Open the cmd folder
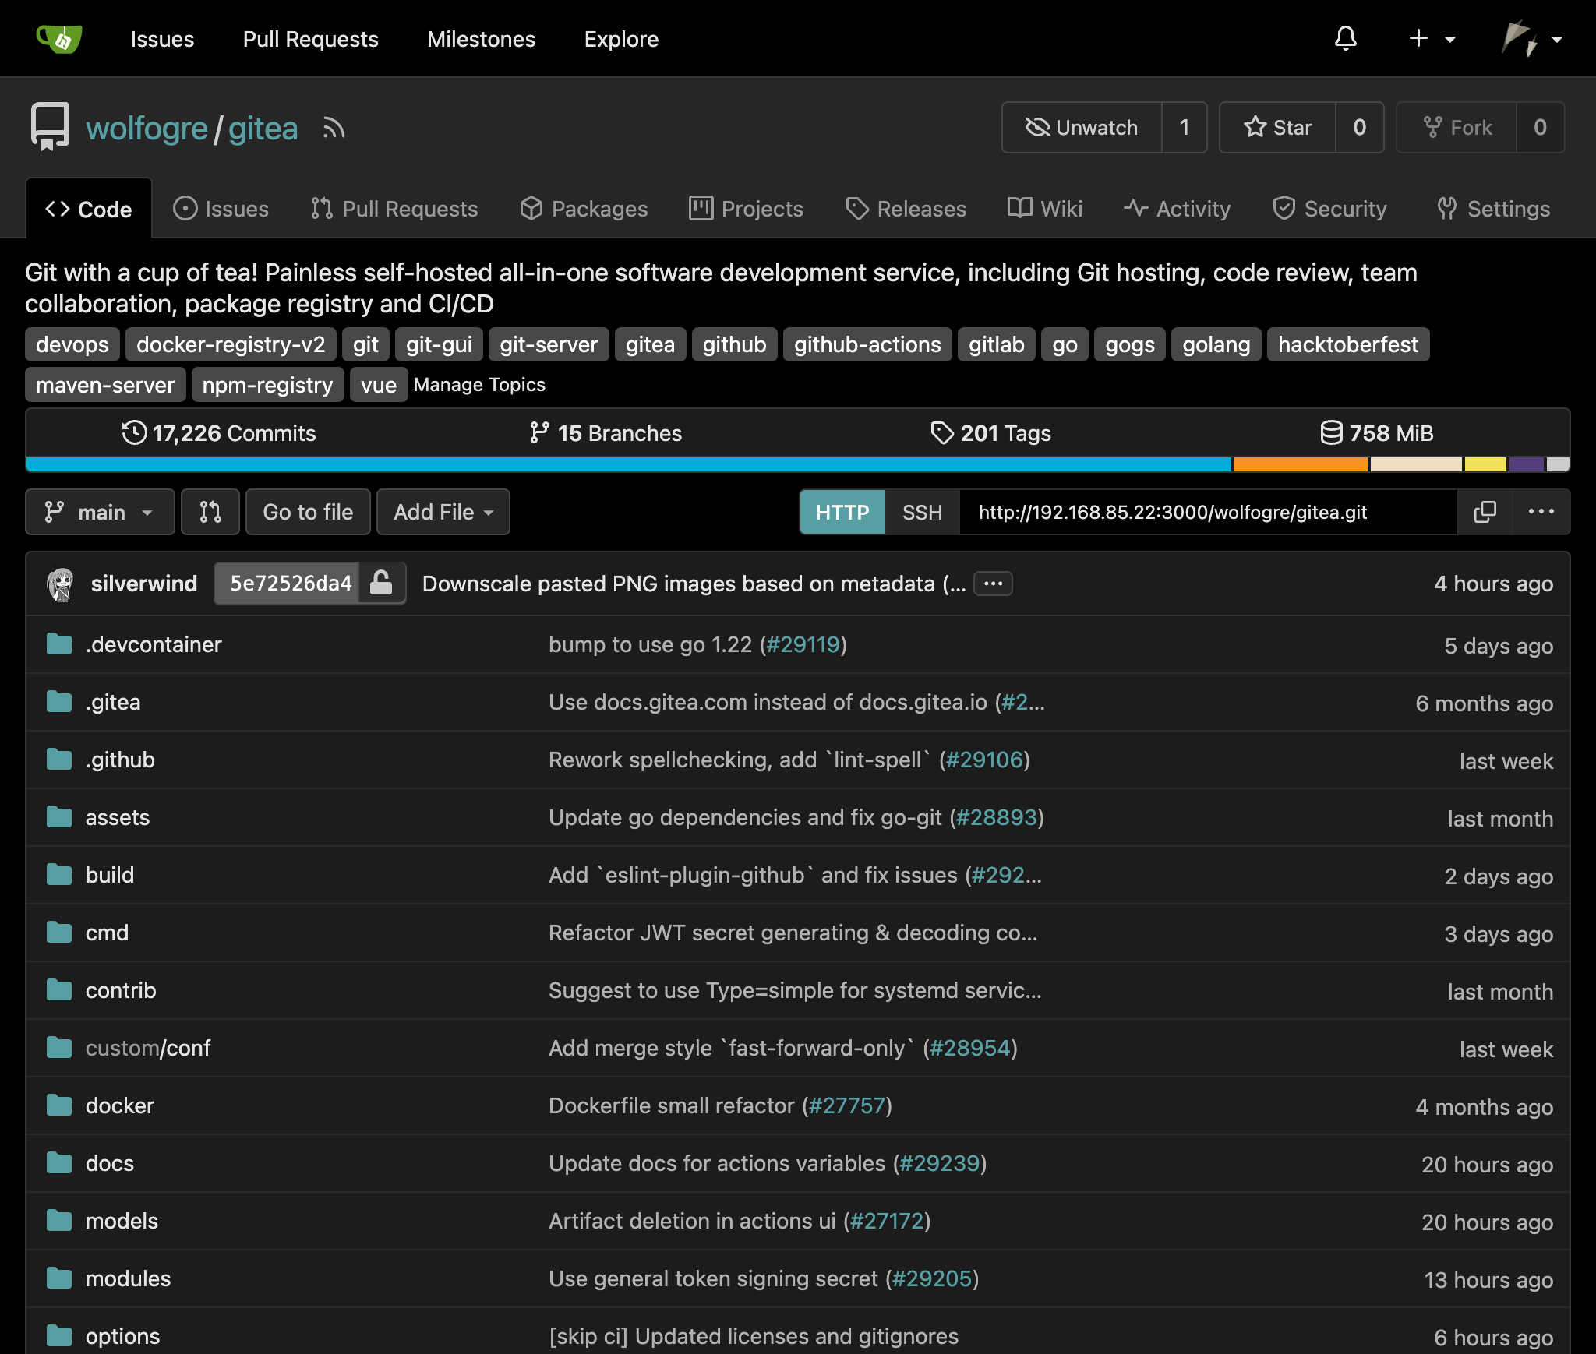Screen dimensions: 1596x1354 tap(107, 933)
